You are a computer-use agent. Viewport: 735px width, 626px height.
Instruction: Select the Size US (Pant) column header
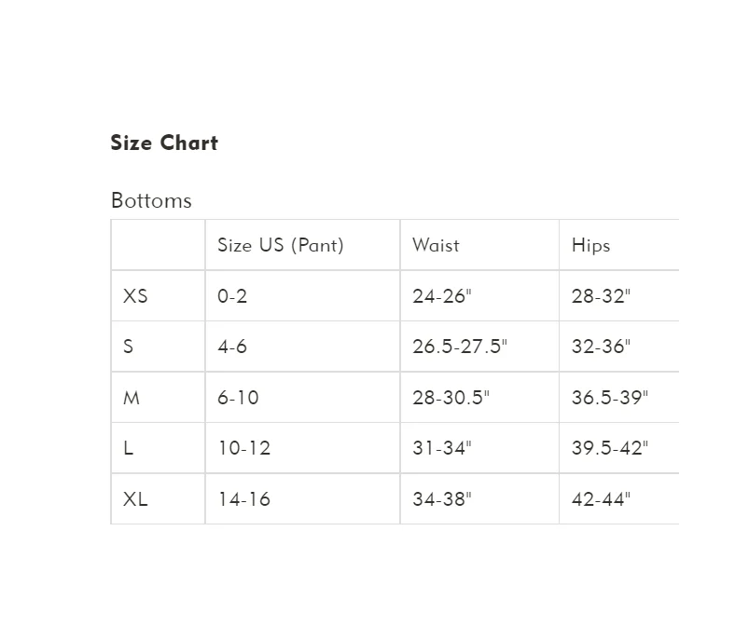[281, 246]
